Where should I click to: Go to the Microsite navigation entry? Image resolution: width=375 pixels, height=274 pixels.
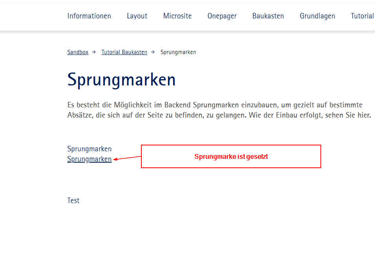[177, 16]
